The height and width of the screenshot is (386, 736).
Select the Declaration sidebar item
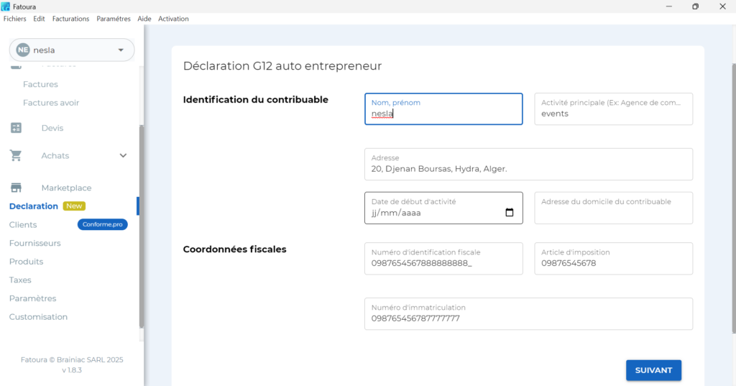point(34,206)
